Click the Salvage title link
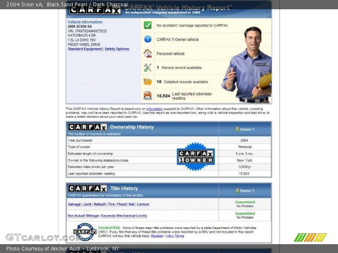This screenshot has width=338, height=253. tap(74, 205)
